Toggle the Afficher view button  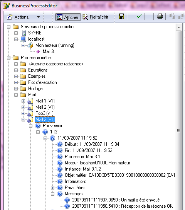(68, 17)
